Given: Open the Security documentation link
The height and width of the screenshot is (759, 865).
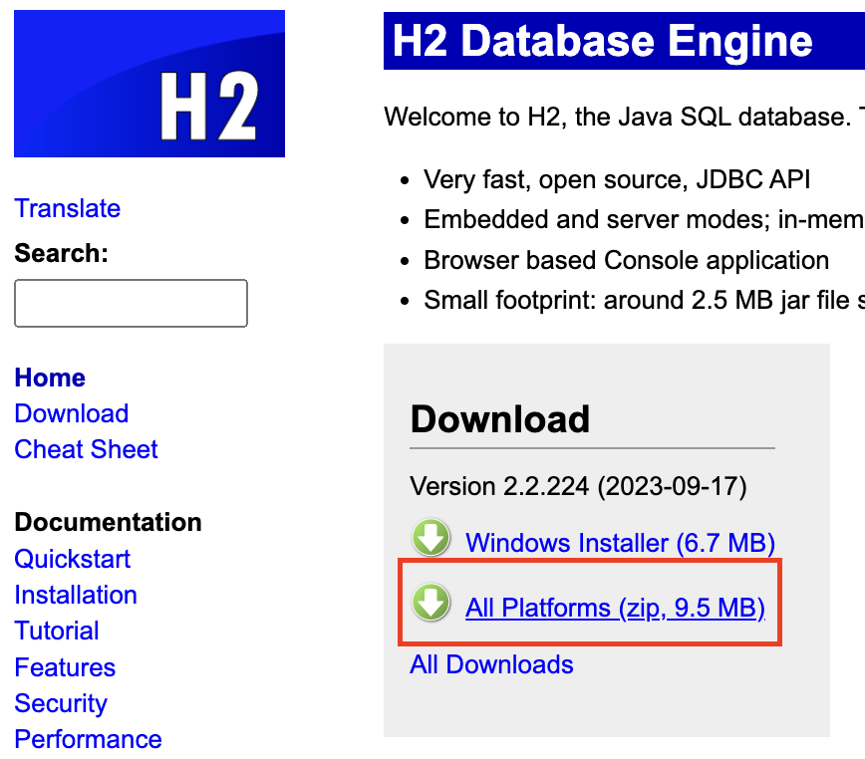Looking at the screenshot, I should [x=61, y=703].
